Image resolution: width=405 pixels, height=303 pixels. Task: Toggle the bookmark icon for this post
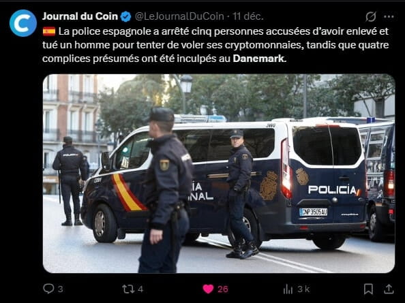coord(368,289)
